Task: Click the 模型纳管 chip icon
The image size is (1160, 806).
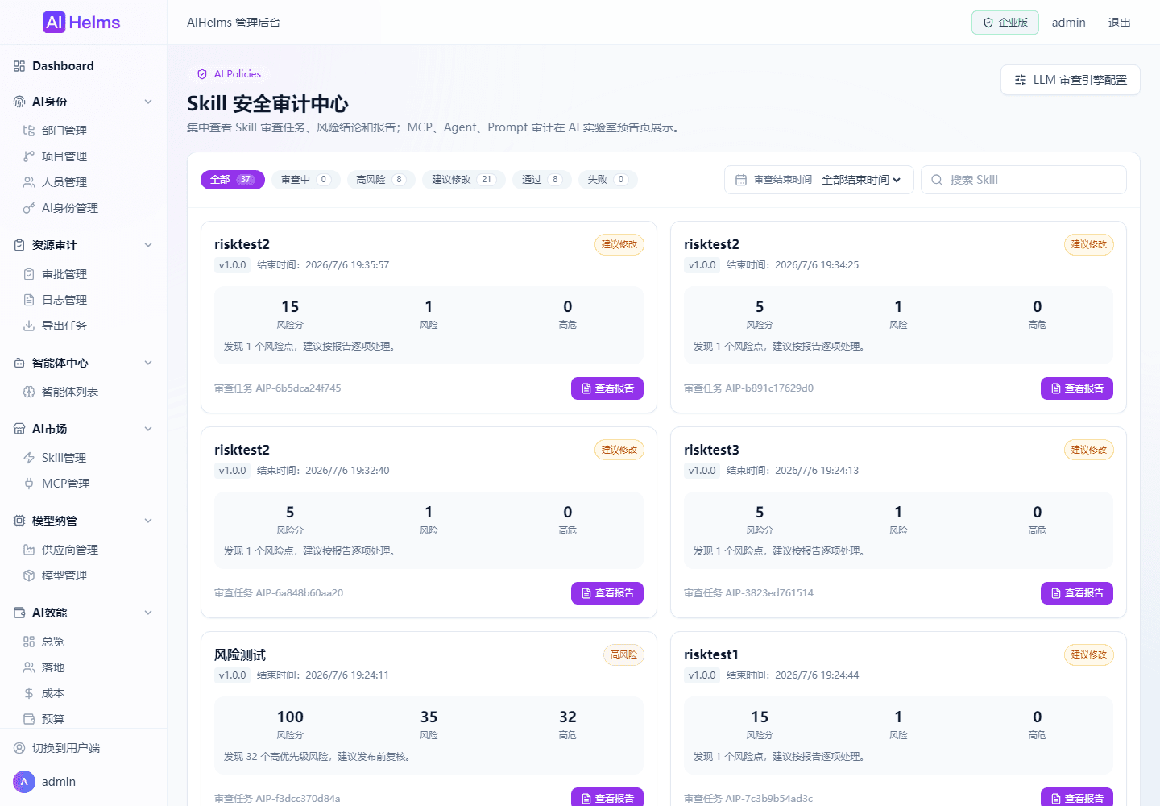Action: click(19, 521)
